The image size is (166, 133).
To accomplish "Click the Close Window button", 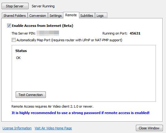I will [149, 128].
